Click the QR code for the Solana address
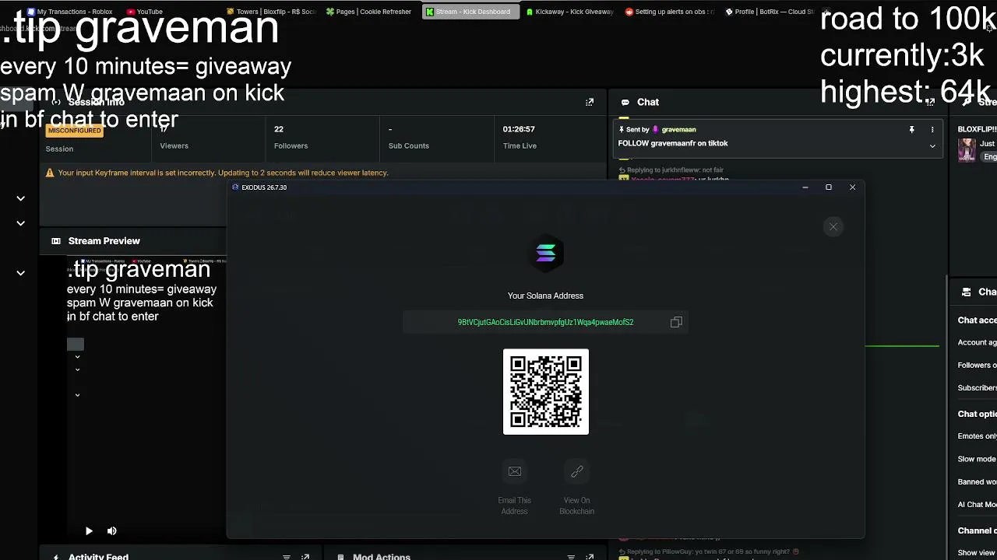Image resolution: width=997 pixels, height=560 pixels. (546, 391)
